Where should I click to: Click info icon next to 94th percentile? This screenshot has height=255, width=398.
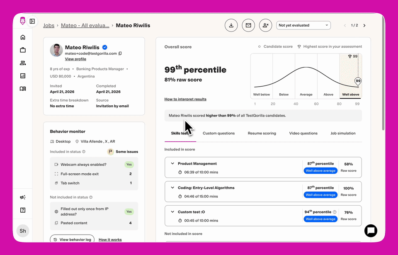[335, 212]
